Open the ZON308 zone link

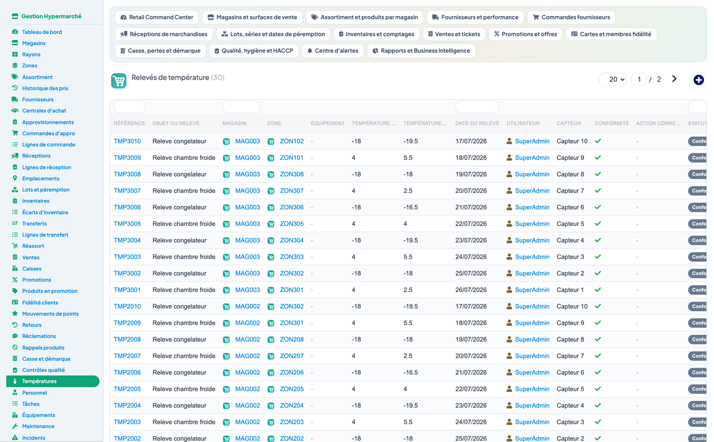[292, 174]
